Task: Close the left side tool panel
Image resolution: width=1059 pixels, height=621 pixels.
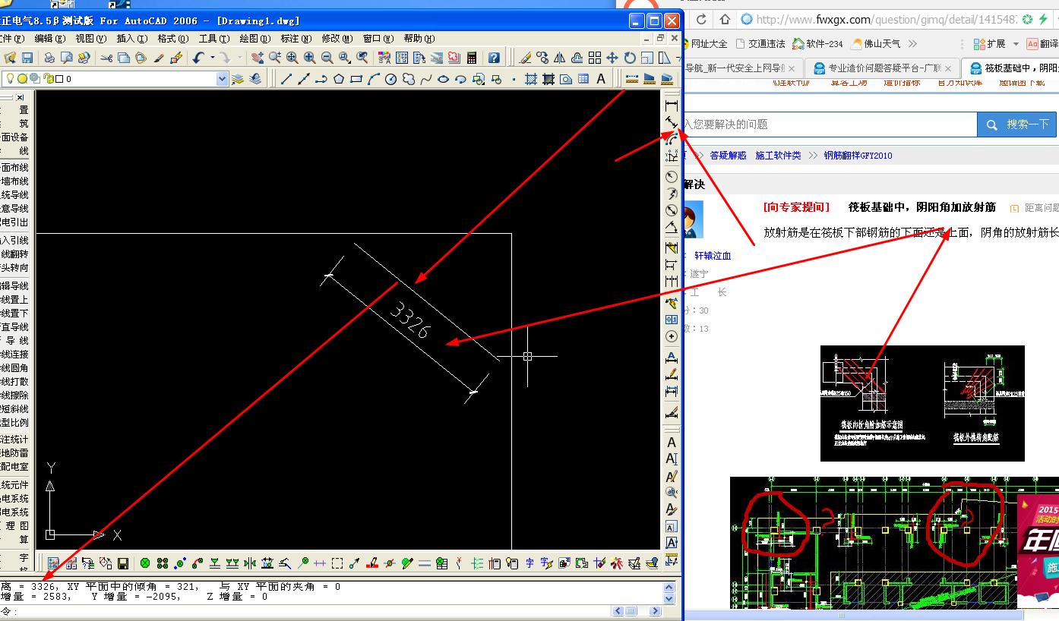Action: pyautogui.click(x=21, y=97)
